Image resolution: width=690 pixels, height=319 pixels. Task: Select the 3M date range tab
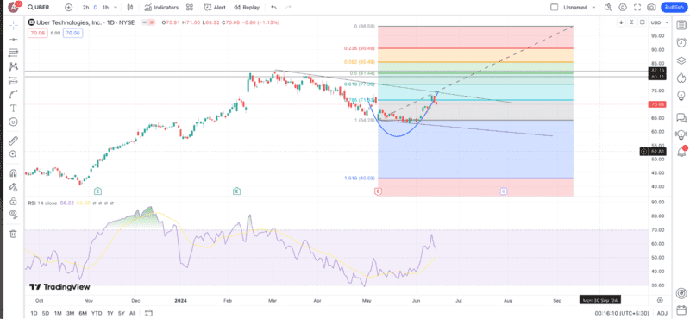70,313
